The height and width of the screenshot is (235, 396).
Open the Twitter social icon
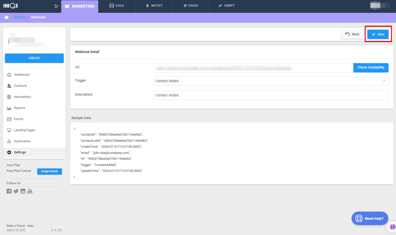pos(16,191)
